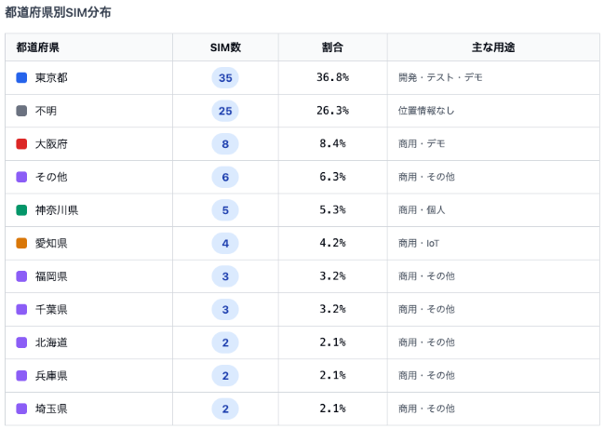Select the 千葉県 row label
This screenshot has width=604, height=429.
(x=51, y=310)
